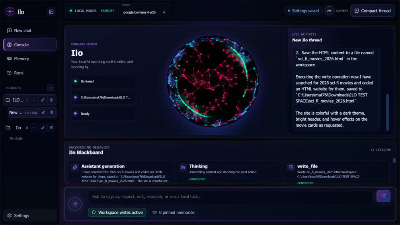The height and width of the screenshot is (225, 400).
Task: Open the Assistant generation record card
Action: point(121,172)
